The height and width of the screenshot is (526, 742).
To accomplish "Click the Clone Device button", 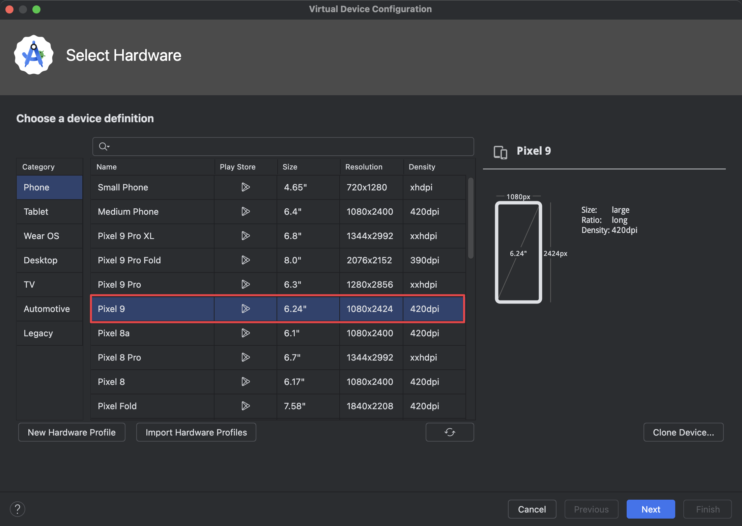I will [x=683, y=432].
